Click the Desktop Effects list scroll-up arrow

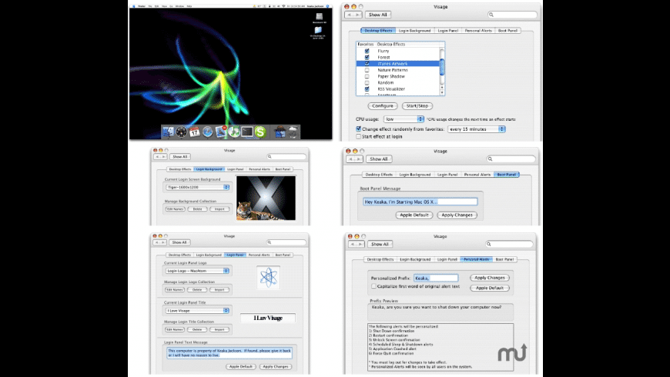coord(442,88)
